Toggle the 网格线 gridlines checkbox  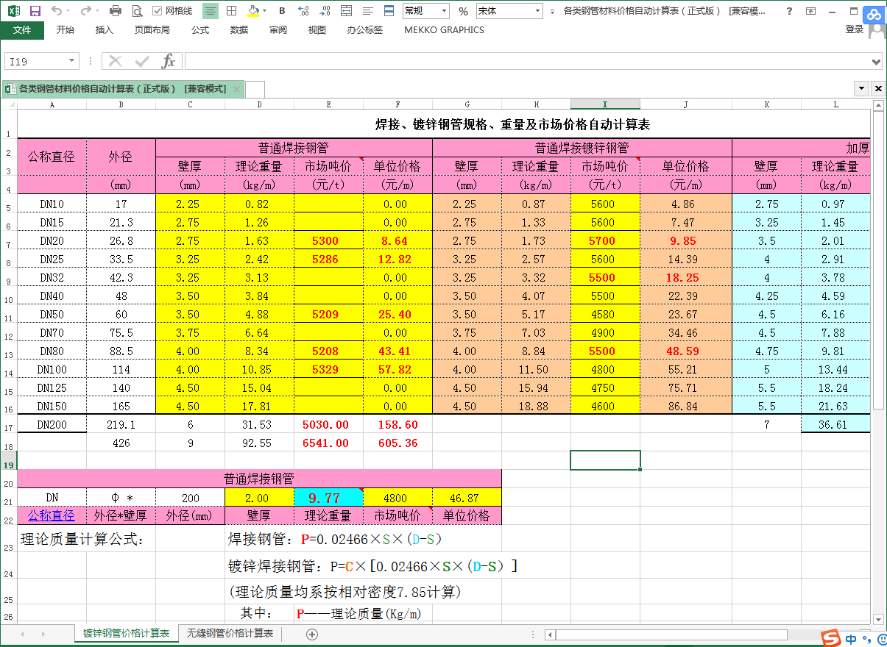pos(158,11)
